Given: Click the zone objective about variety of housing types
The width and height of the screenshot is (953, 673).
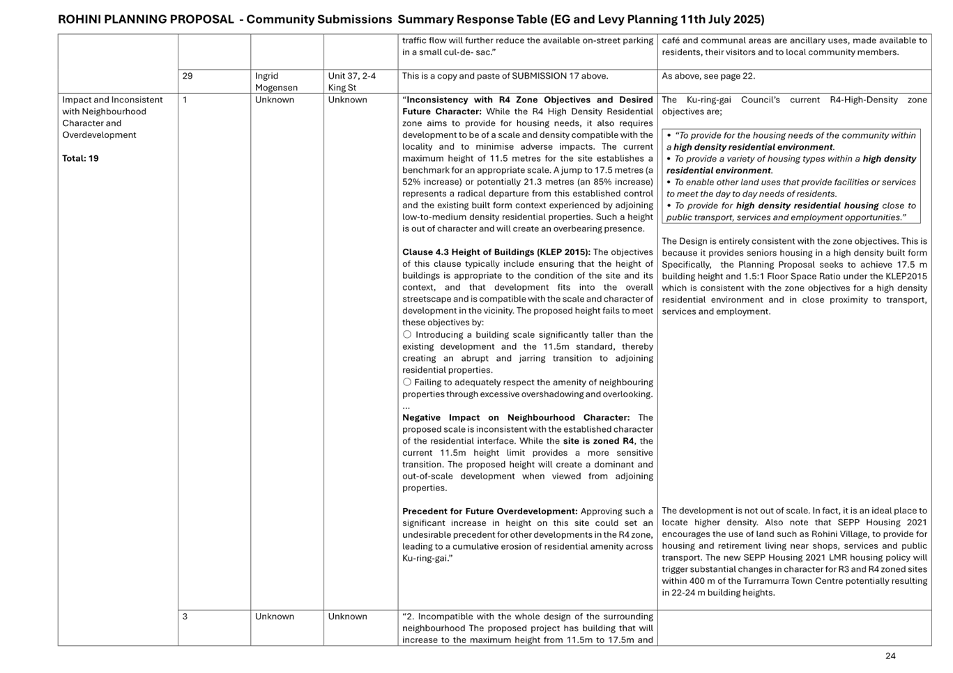Looking at the screenshot, I should coord(791,164).
